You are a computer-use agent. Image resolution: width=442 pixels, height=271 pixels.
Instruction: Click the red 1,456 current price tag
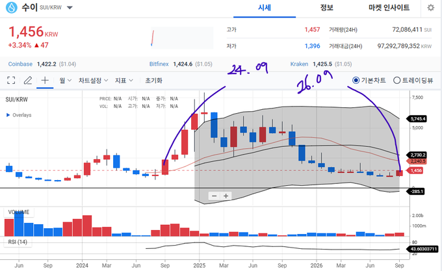click(415, 171)
